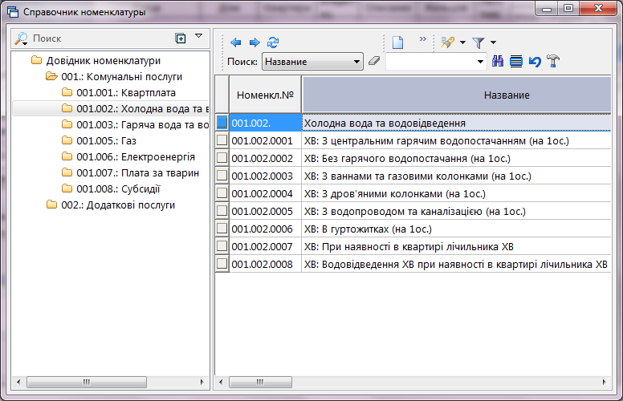This screenshot has height=401, width=623.
Task: Go back with the blue left arrow
Action: [x=235, y=43]
